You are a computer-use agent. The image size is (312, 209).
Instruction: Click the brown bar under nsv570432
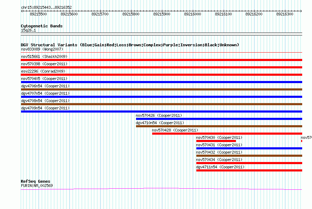coord(249,156)
